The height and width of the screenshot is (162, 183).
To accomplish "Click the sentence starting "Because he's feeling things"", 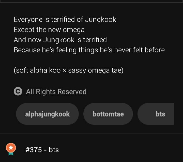I will pos(89,50).
